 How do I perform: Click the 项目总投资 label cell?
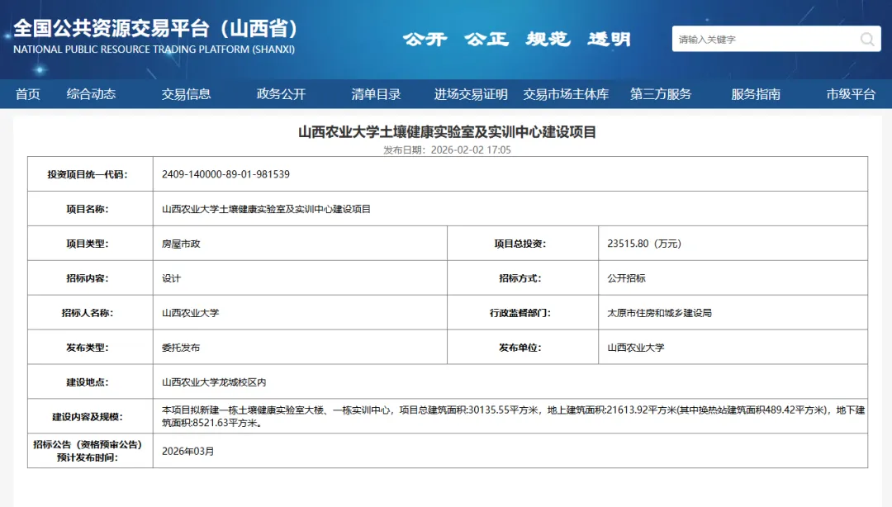click(523, 244)
